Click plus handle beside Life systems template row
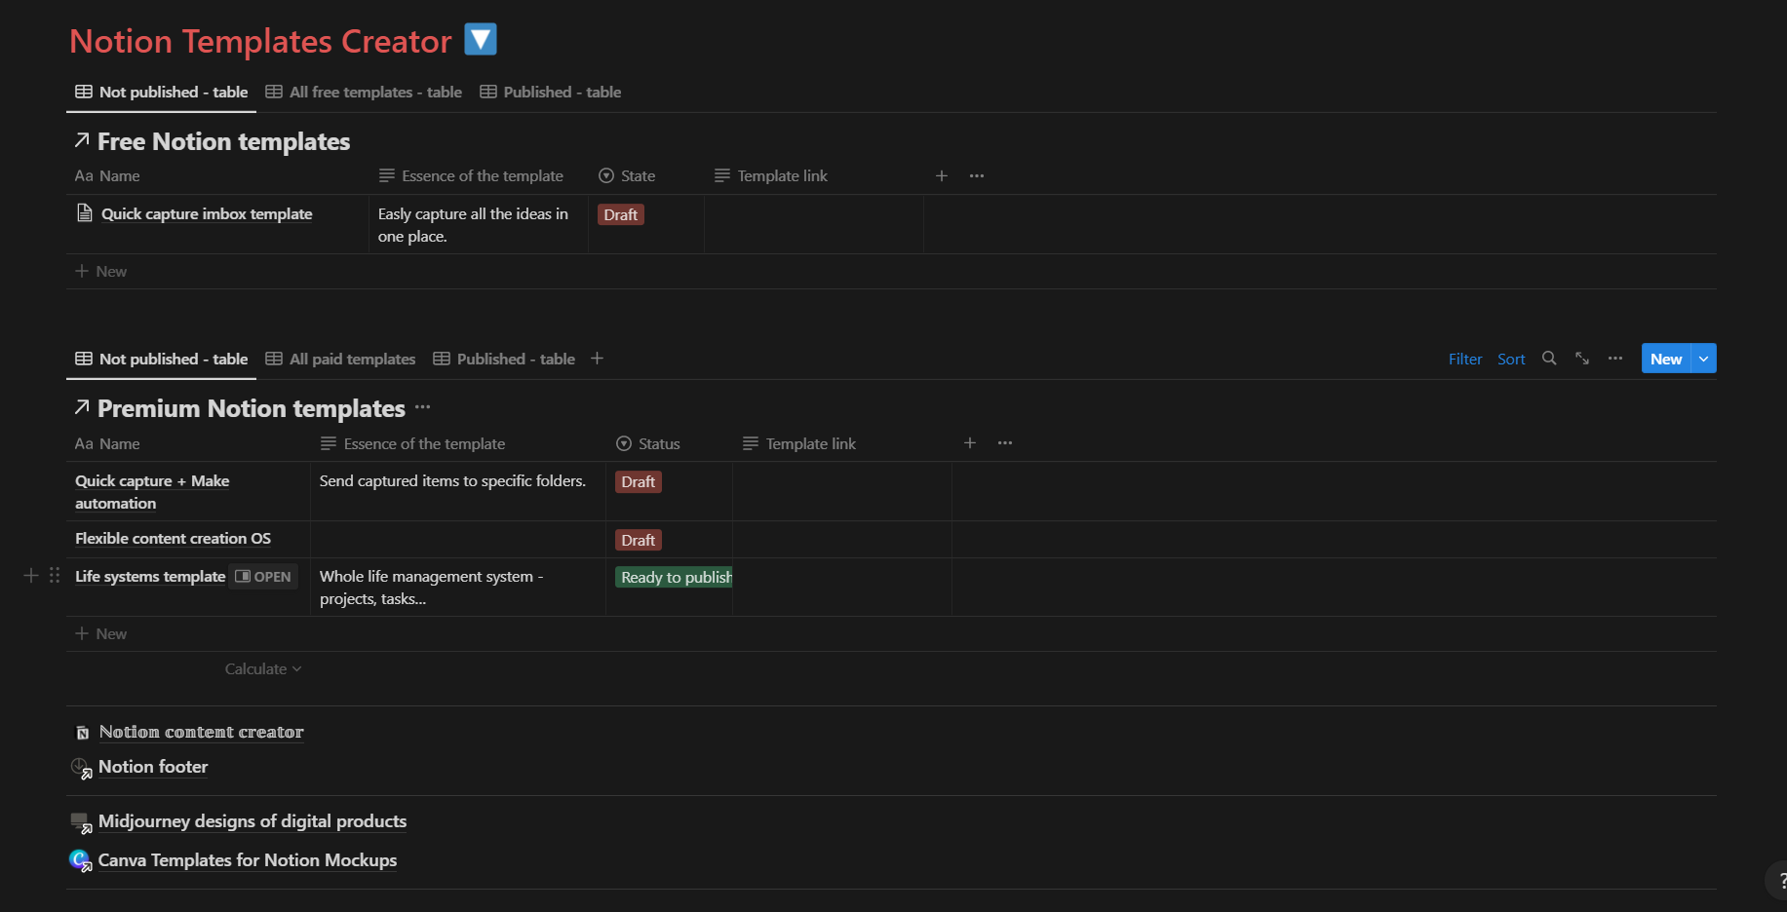 point(31,576)
